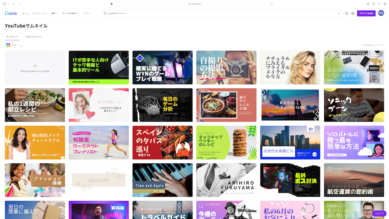389x219 pixels.
Task: Open the 有酸素ワークアウトプレイリスト template
Action: (x=99, y=143)
